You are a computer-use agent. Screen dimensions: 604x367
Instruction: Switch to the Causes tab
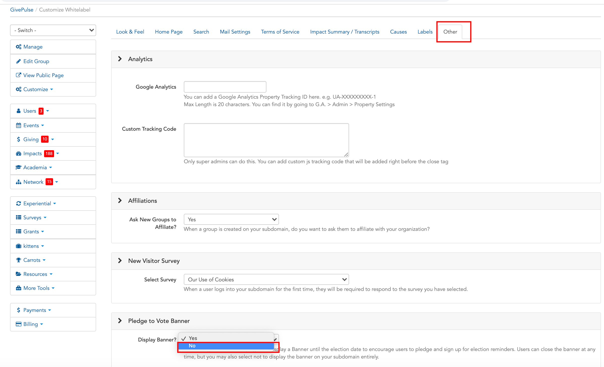coord(398,32)
